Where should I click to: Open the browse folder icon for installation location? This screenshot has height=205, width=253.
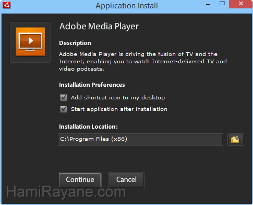pyautogui.click(x=236, y=140)
